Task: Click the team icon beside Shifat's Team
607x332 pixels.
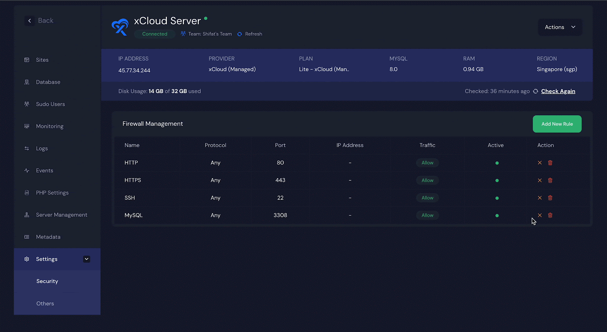Action: point(183,34)
